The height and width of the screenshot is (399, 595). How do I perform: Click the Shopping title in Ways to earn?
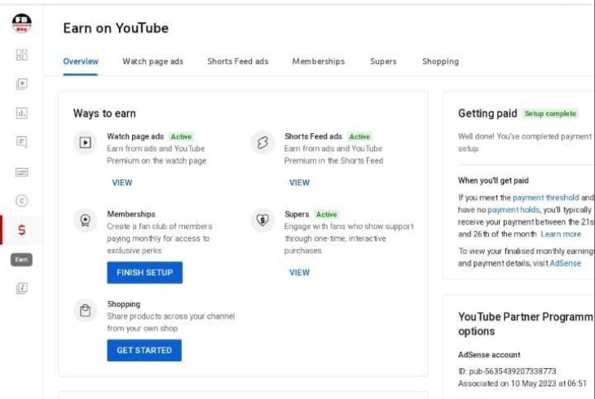click(x=124, y=304)
